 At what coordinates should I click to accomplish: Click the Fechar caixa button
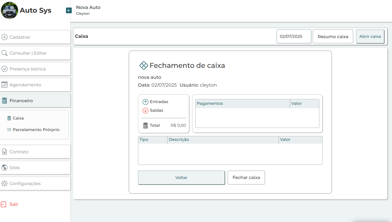[x=246, y=178]
